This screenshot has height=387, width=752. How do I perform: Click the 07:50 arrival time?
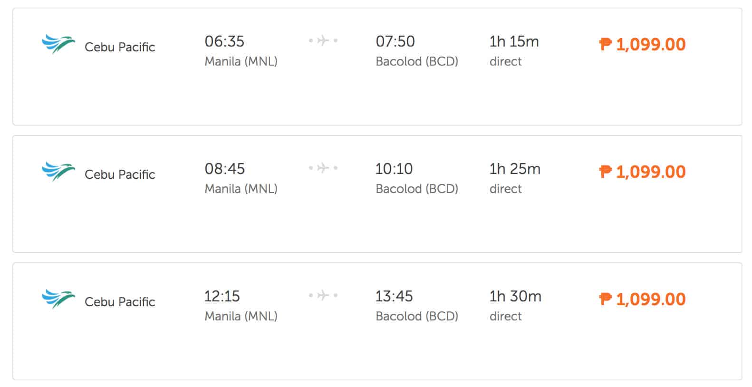pyautogui.click(x=395, y=41)
